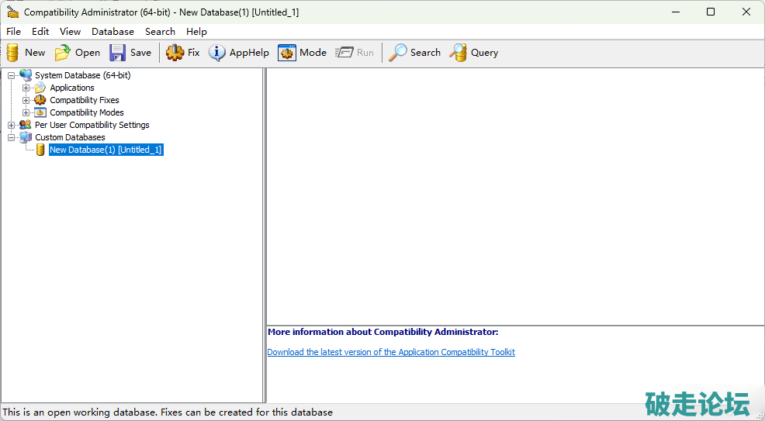
Task: Click the Custom Databases computer icon
Action: pos(26,137)
